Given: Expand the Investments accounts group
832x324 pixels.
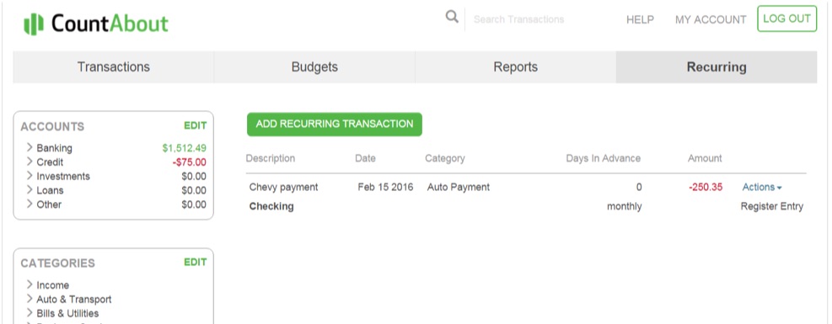Looking at the screenshot, I should 30,176.
